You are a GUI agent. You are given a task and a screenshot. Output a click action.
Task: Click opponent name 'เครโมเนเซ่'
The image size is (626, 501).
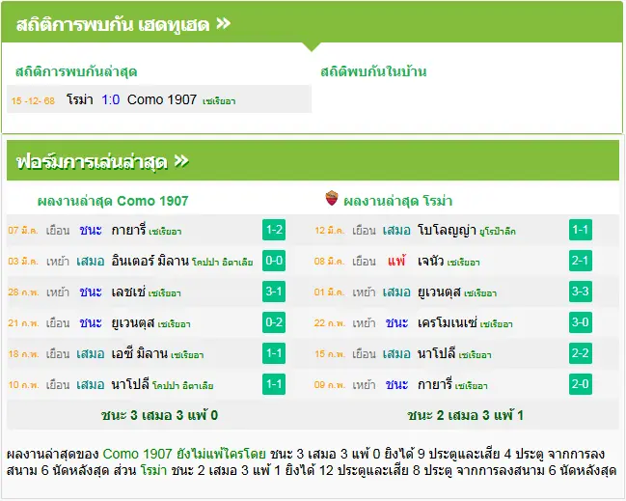click(x=448, y=322)
